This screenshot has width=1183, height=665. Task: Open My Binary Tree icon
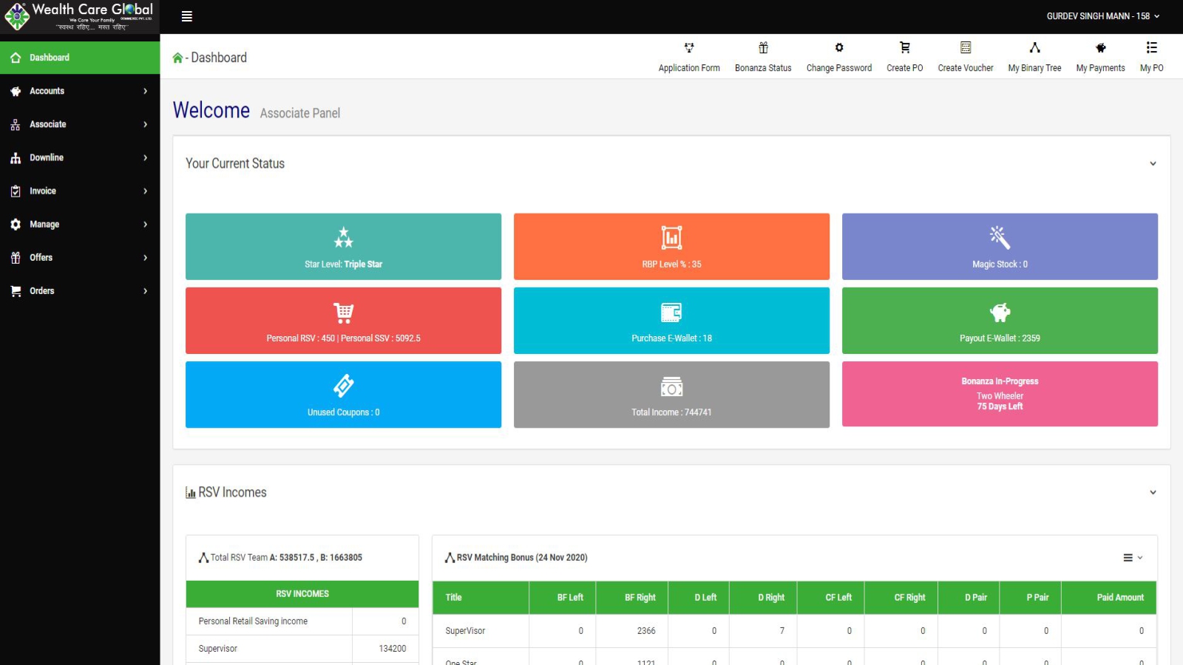click(x=1034, y=48)
